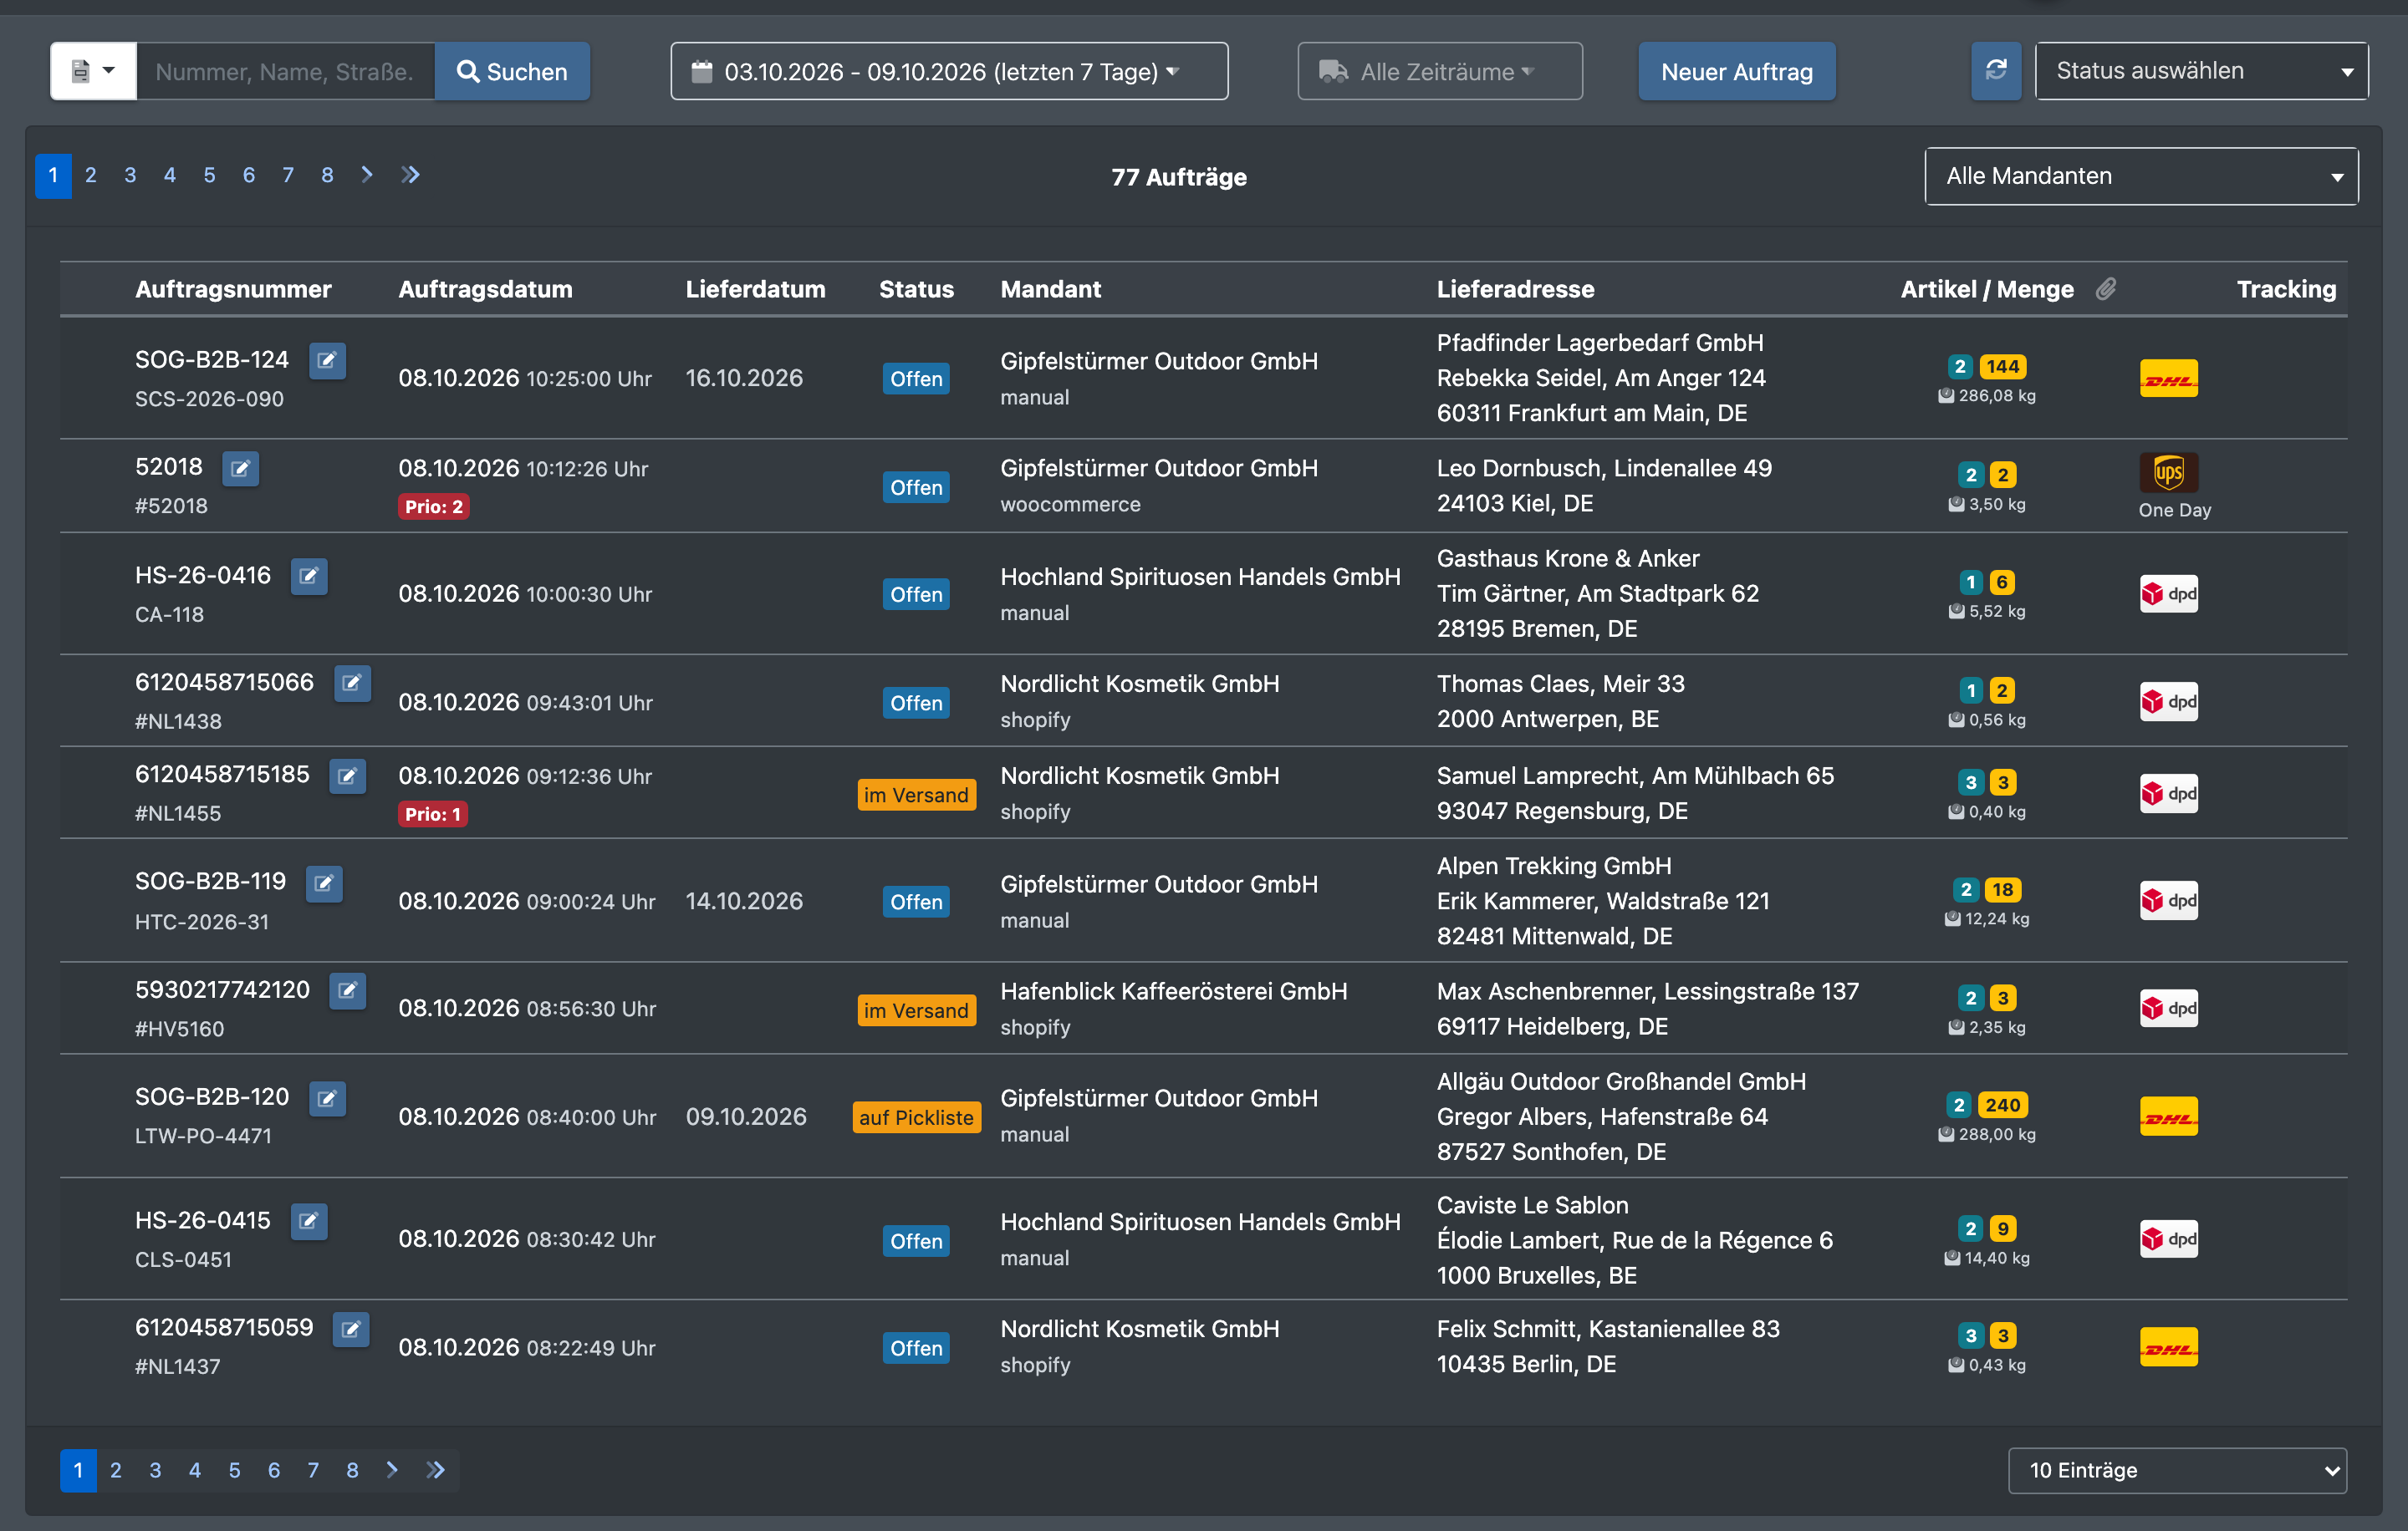Click order number HS-26-0415
2408x1531 pixels.
tap(203, 1220)
